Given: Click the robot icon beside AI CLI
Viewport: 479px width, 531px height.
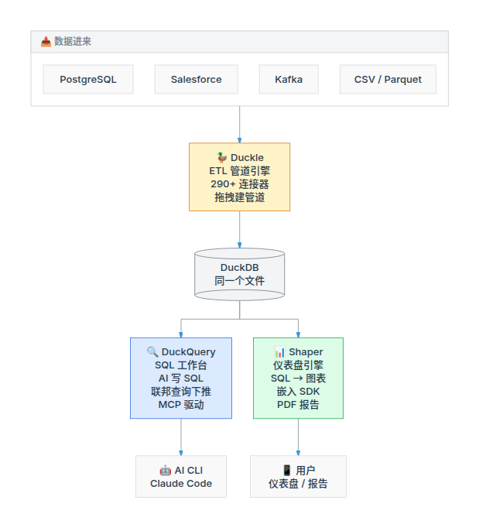Looking at the screenshot, I should (165, 471).
